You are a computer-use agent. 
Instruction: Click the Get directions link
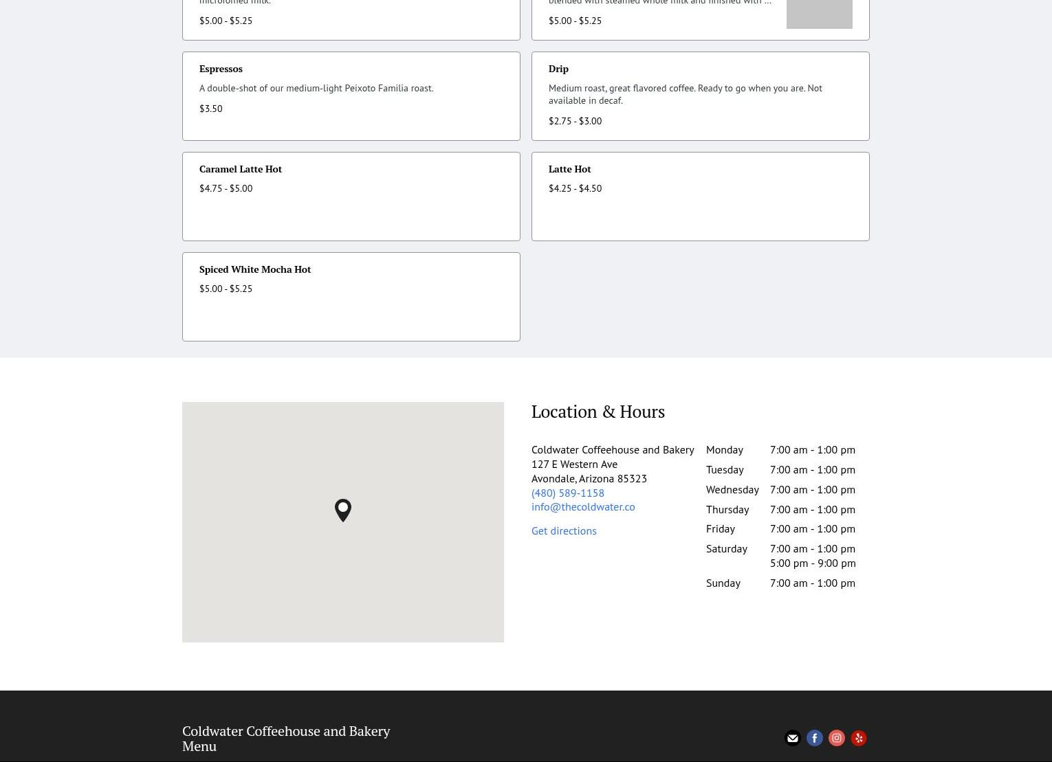[563, 530]
